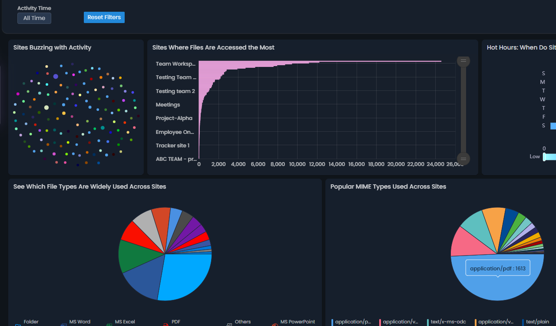
Task: Click the application/pdf tooltip on the MIME pie
Action: click(x=497, y=268)
